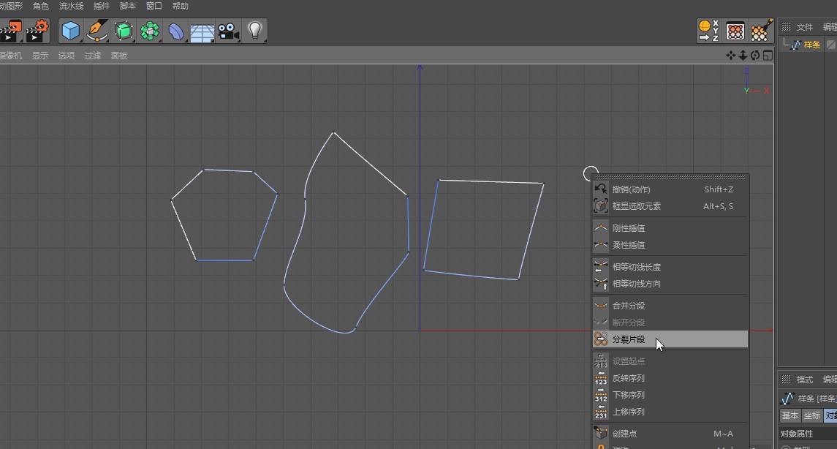This screenshot has height=449, width=837.
Task: Choose 上移序列 from context menu
Action: (x=670, y=412)
